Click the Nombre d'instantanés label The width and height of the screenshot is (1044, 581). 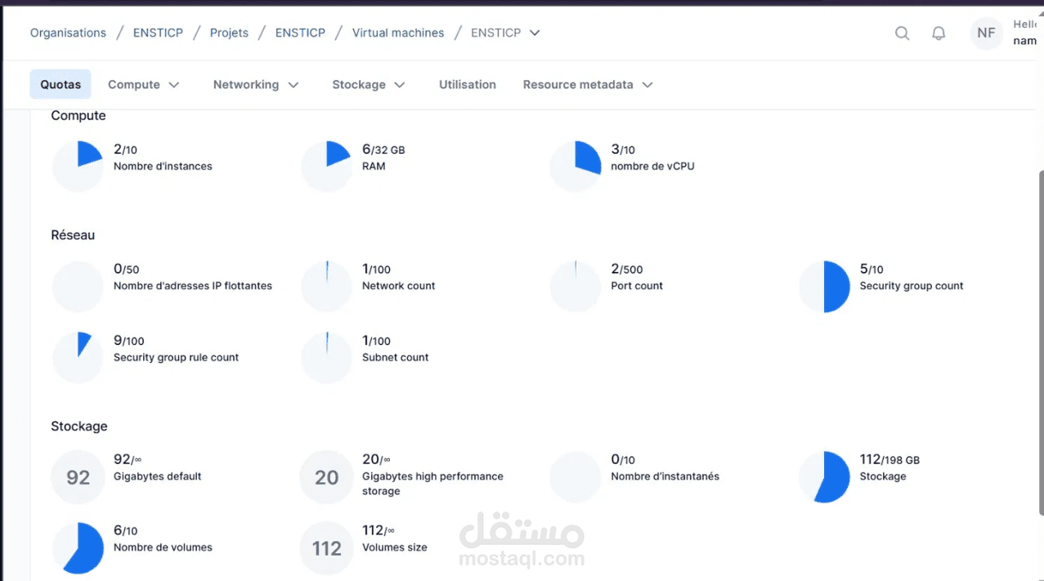[665, 476]
